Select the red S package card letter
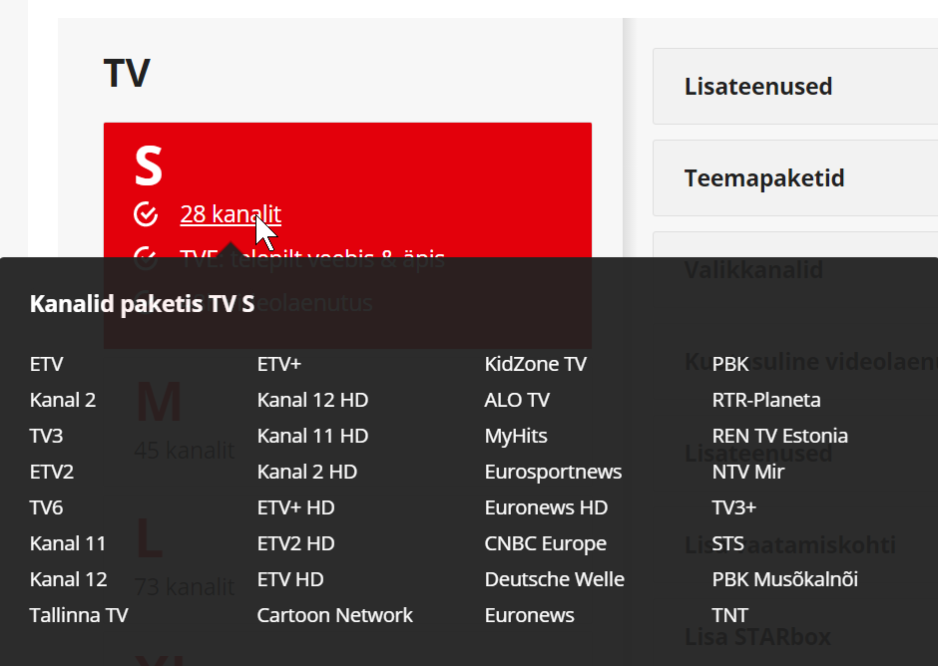This screenshot has width=938, height=666. [149, 166]
